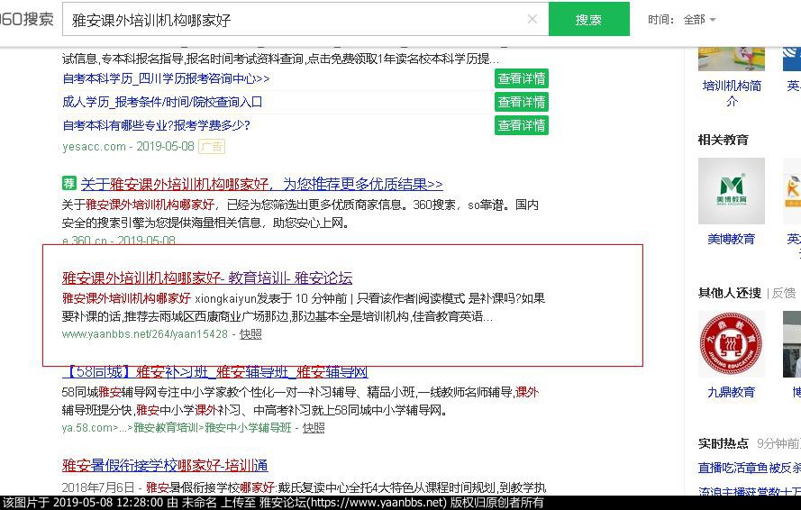801x510 pixels.
Task: Click 查看详情 next to 自考本科有哪些专业
Action: [521, 125]
